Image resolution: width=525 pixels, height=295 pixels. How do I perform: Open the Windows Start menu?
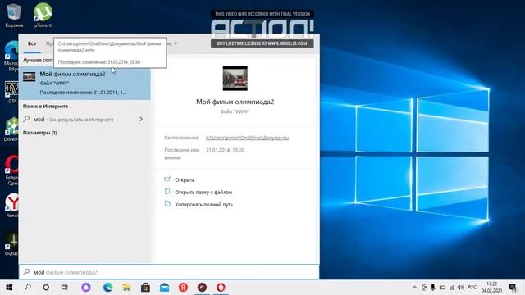pos(9,288)
